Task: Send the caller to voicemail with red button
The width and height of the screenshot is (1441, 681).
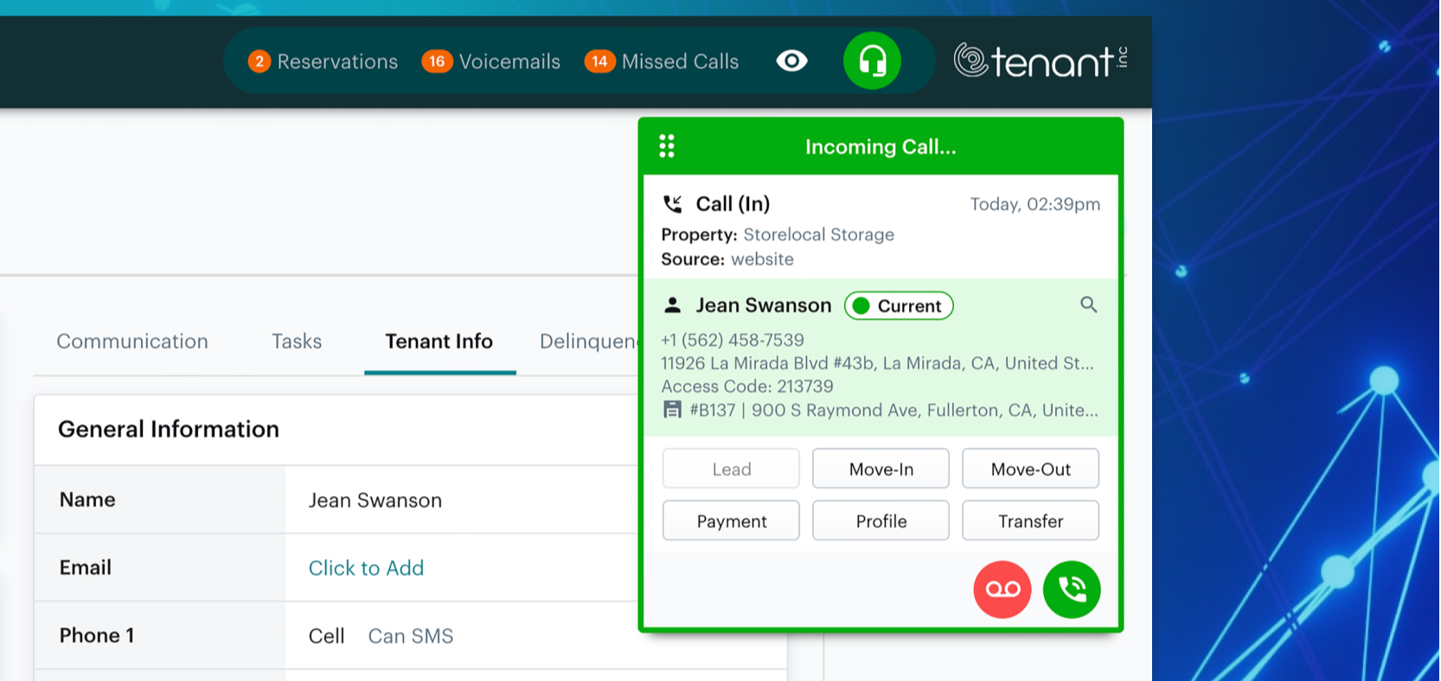Action: click(x=1002, y=589)
